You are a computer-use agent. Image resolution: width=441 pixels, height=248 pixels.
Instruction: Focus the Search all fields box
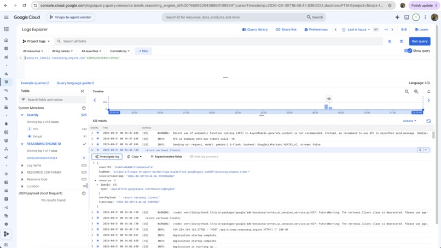(219, 42)
